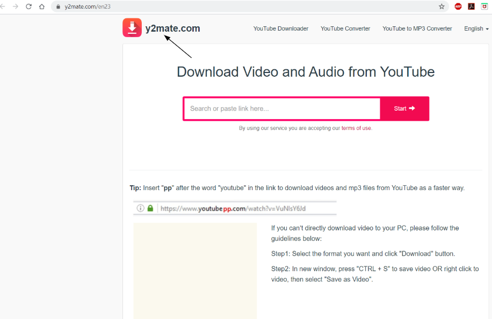
Task: View site security info via padlock icon
Action: (58, 6)
